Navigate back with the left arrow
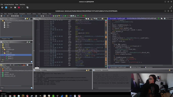This screenshot has width=173, height=97. (5, 16)
